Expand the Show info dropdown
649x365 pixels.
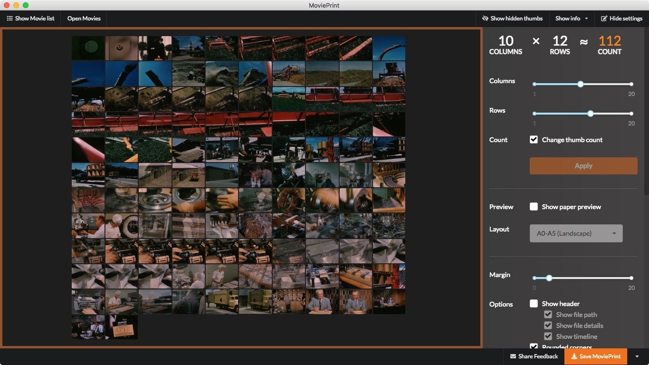coord(586,19)
